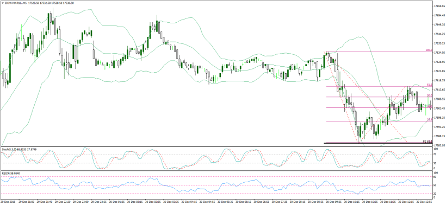Click the 29 Dec 23:55 time label
Screen dimensions: 446x205
[99, 202]
